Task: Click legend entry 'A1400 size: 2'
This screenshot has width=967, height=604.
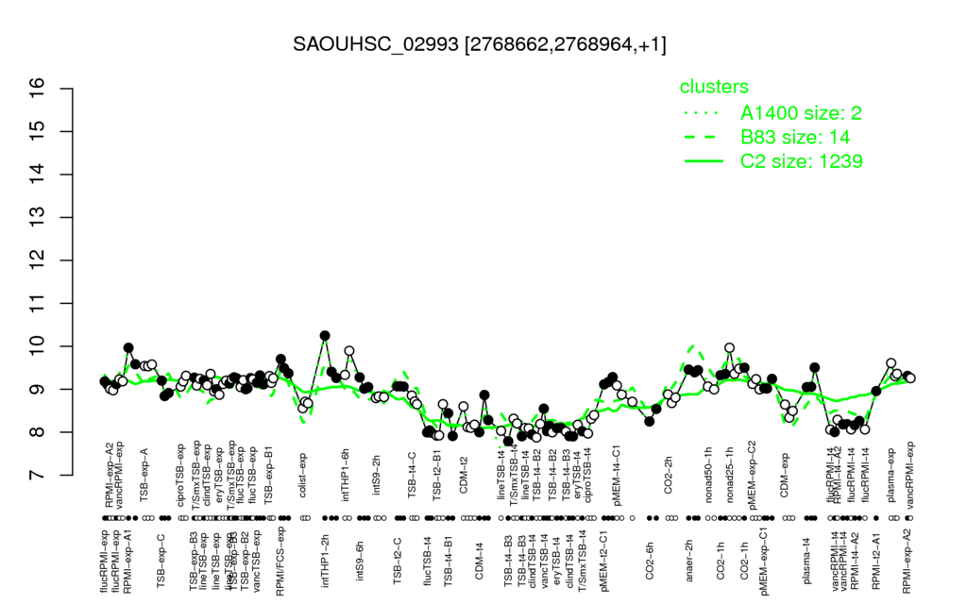Action: (801, 113)
